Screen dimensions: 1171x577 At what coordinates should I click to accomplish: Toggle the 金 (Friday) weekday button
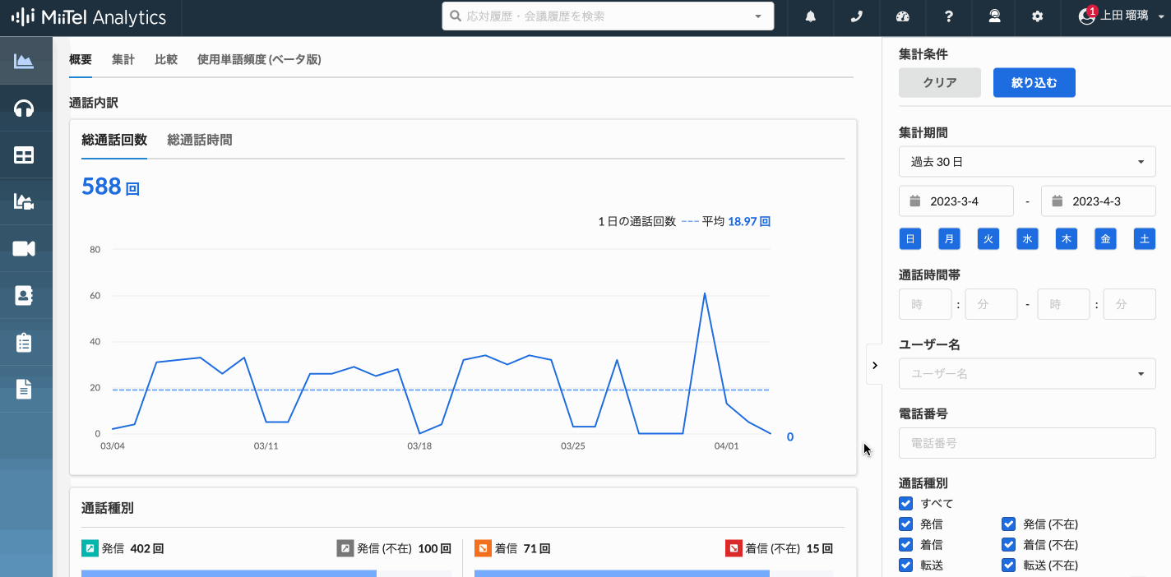(x=1105, y=239)
